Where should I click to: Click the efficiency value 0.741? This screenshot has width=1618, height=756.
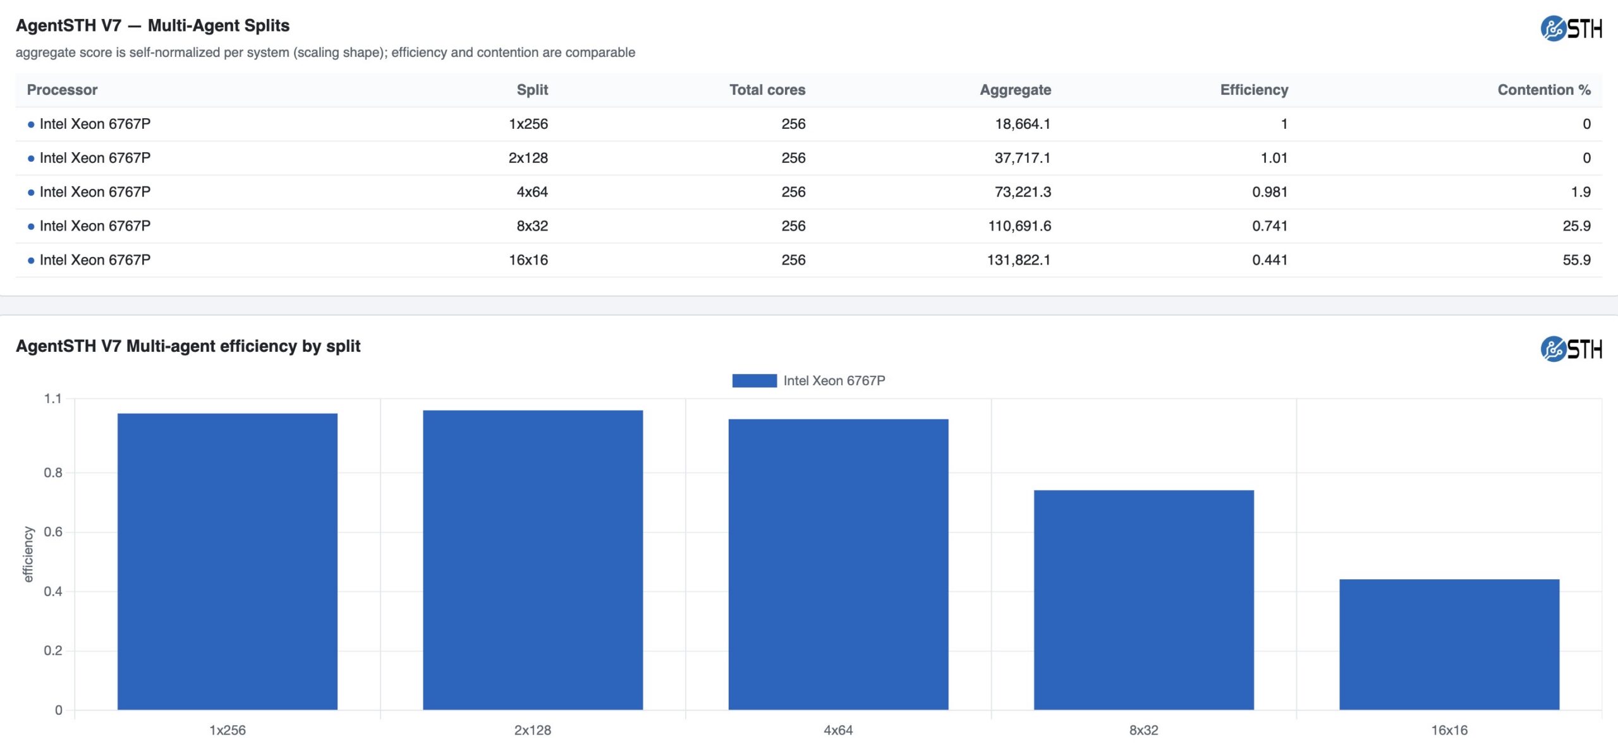(x=1270, y=226)
